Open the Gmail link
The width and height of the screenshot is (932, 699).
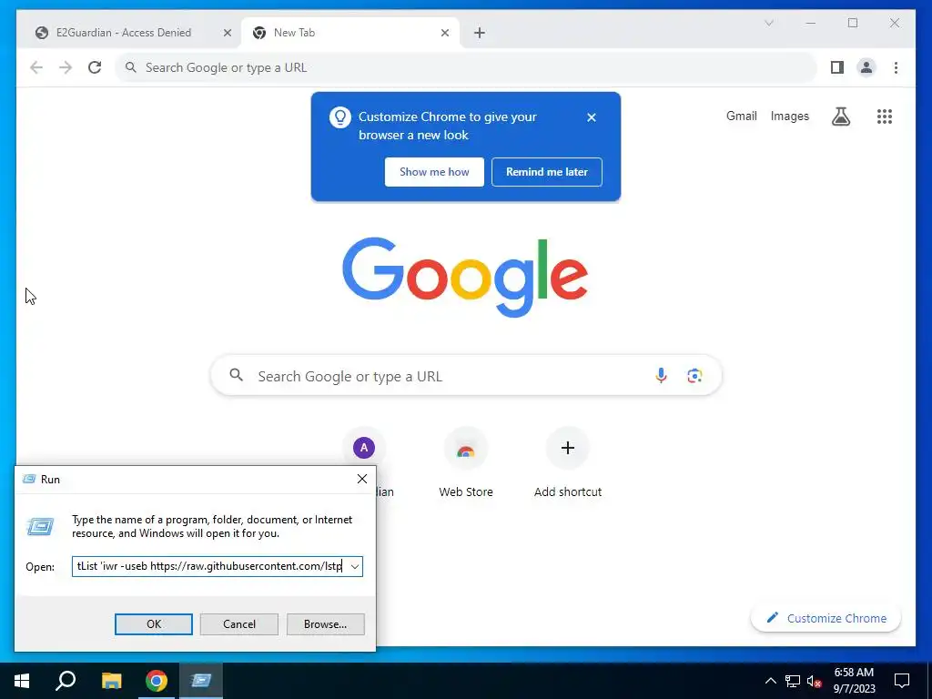[x=741, y=116]
